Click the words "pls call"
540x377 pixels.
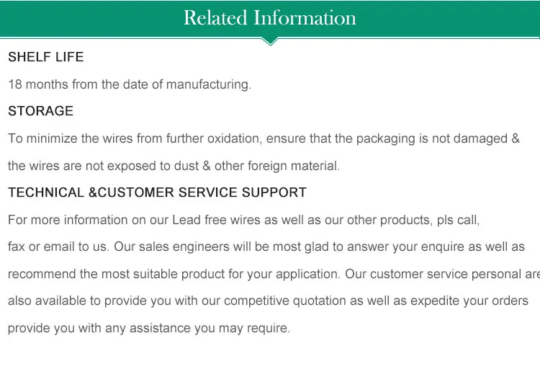click(456, 220)
